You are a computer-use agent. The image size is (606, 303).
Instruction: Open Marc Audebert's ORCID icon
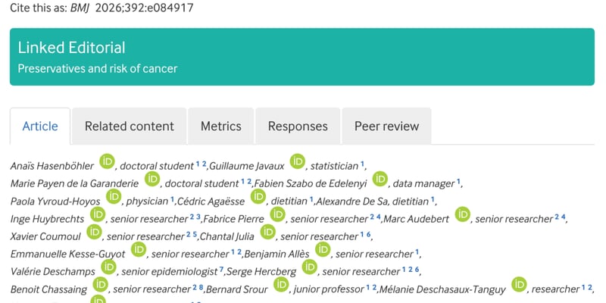pos(461,215)
